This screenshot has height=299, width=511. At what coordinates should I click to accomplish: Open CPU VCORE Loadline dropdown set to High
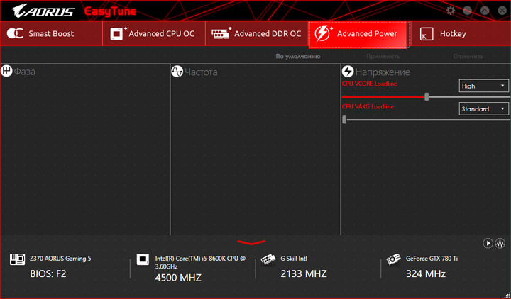point(483,86)
